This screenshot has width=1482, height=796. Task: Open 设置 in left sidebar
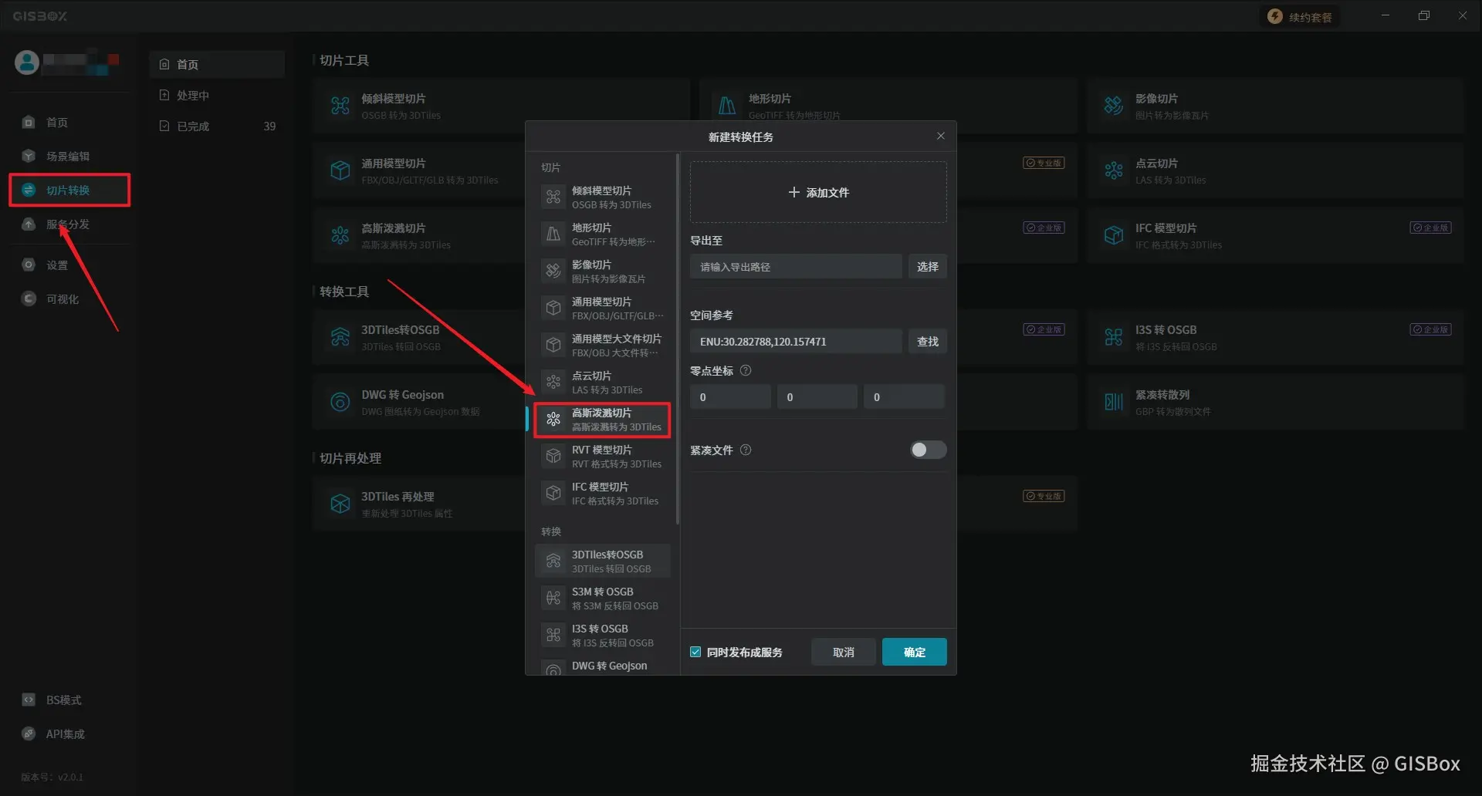pos(69,265)
